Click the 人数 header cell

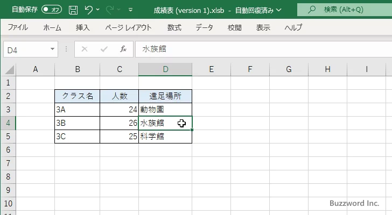(119, 96)
